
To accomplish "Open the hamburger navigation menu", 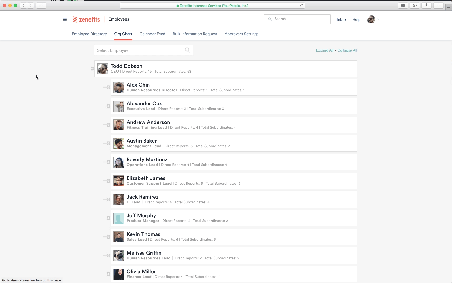I will pyautogui.click(x=65, y=19).
